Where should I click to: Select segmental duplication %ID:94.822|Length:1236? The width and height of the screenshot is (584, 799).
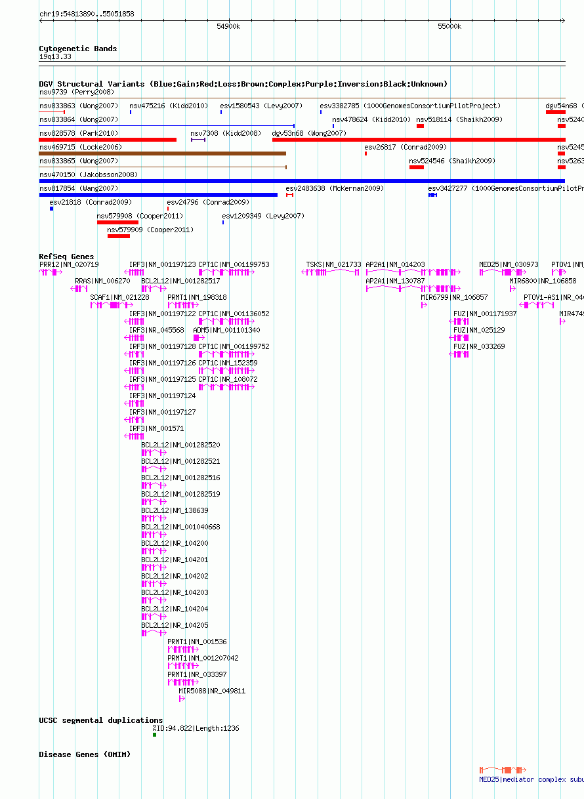point(196,728)
